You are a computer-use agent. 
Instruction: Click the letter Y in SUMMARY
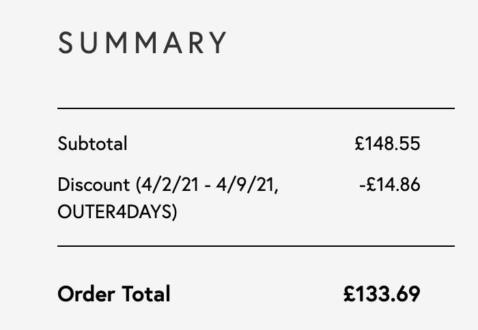click(219, 43)
